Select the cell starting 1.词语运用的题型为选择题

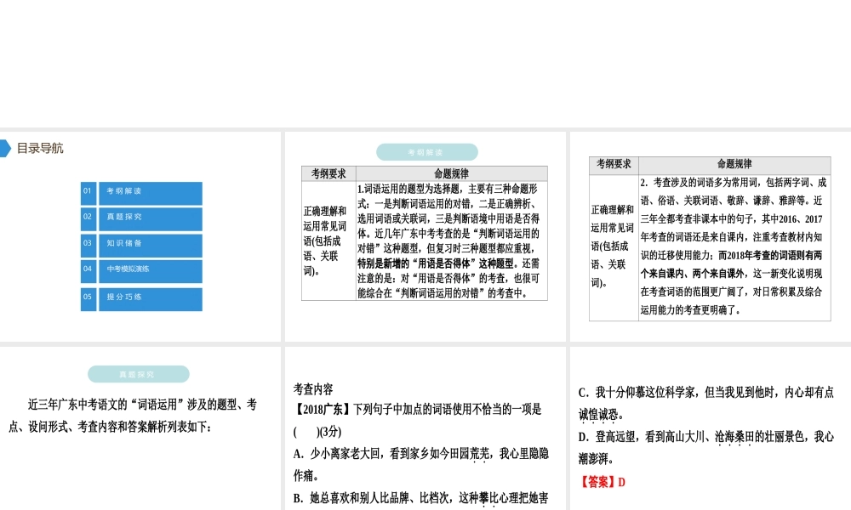[x=452, y=241]
